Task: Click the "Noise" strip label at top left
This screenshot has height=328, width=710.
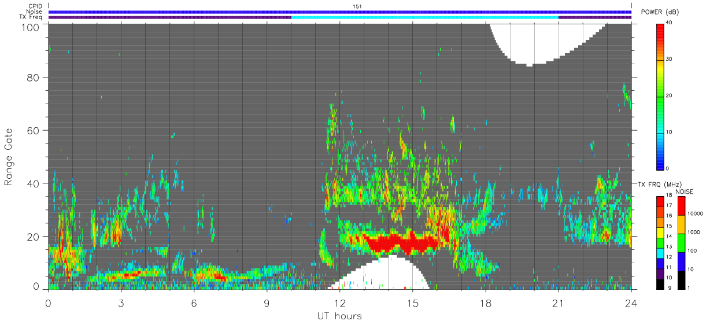Action: click(34, 12)
